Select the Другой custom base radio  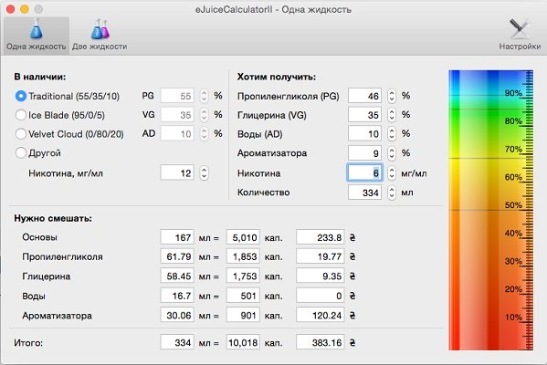[x=21, y=152]
